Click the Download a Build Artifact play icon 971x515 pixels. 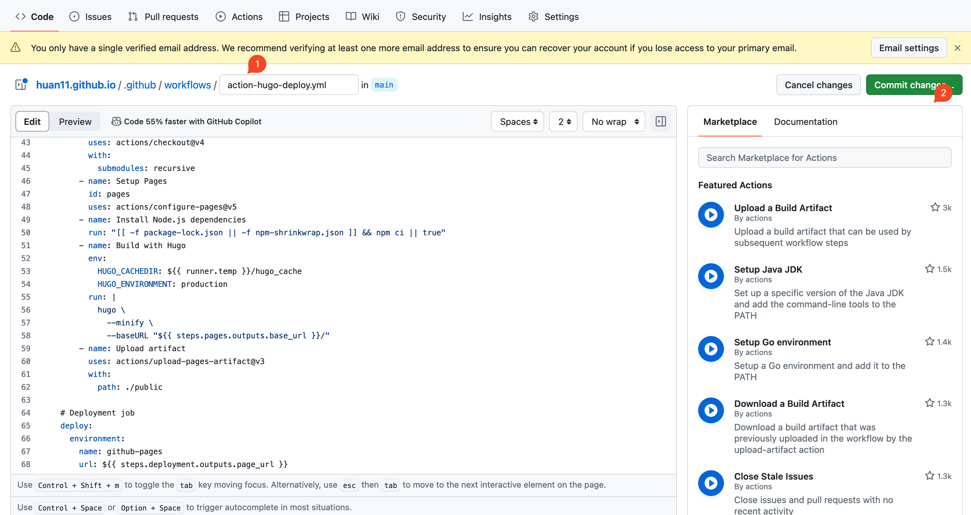click(x=711, y=410)
